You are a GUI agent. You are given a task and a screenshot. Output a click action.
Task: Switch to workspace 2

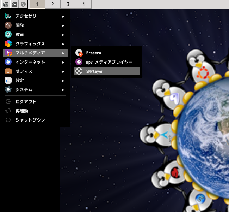(53, 4)
